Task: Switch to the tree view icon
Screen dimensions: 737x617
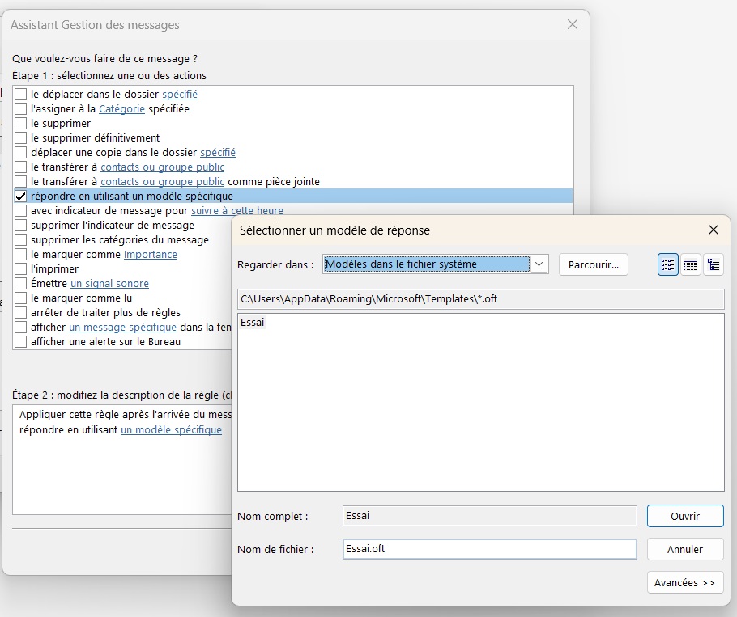Action: 714,264
